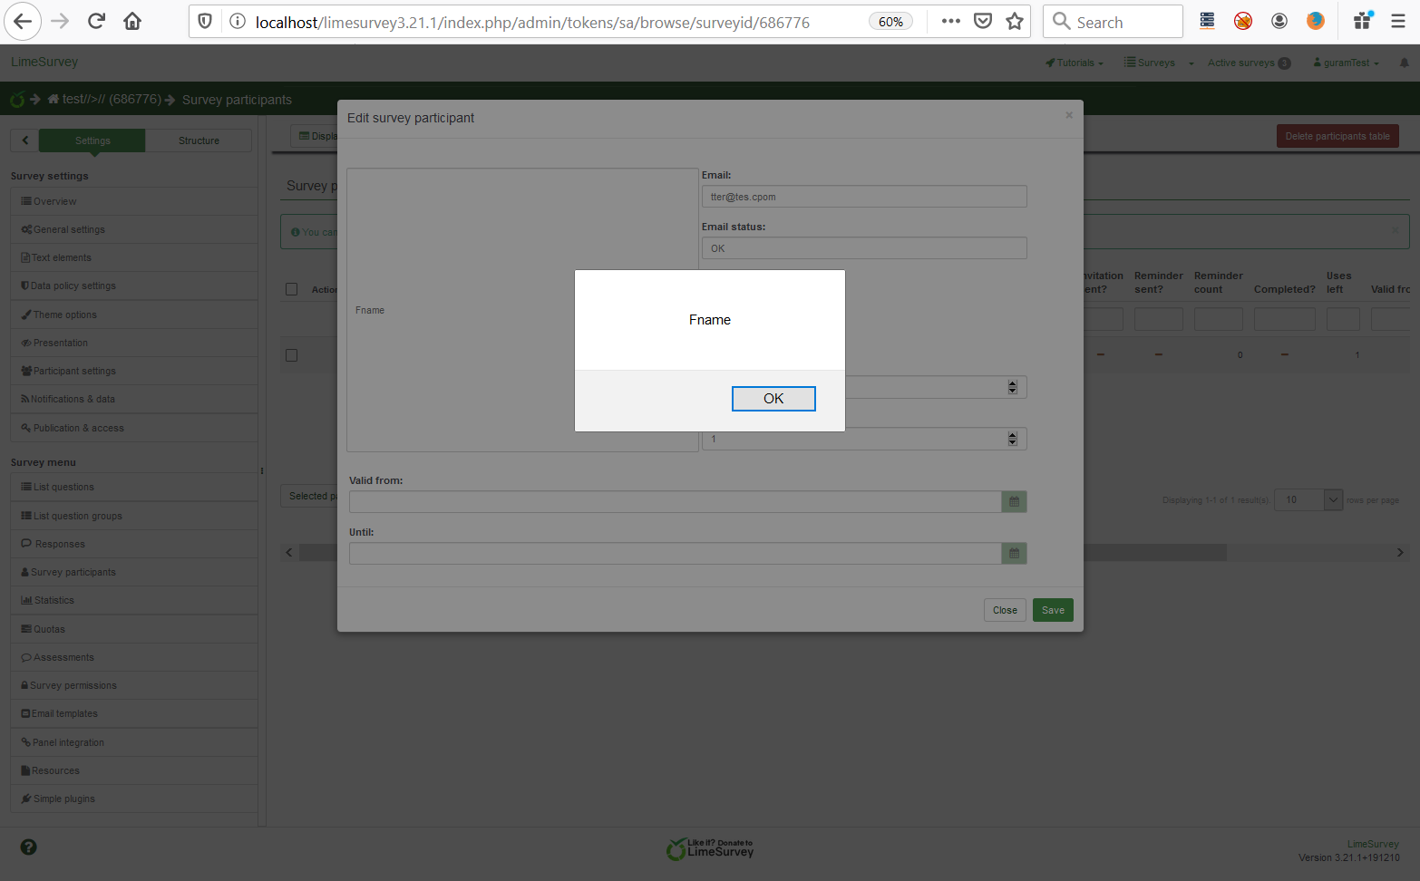Open Data policy settings

[134, 286]
